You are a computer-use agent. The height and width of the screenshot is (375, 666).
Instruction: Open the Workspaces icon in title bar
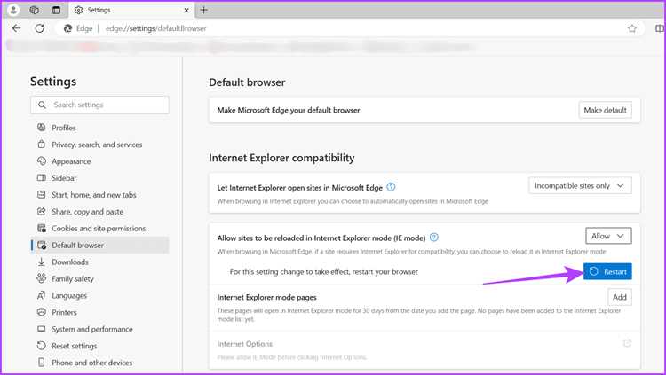[35, 10]
